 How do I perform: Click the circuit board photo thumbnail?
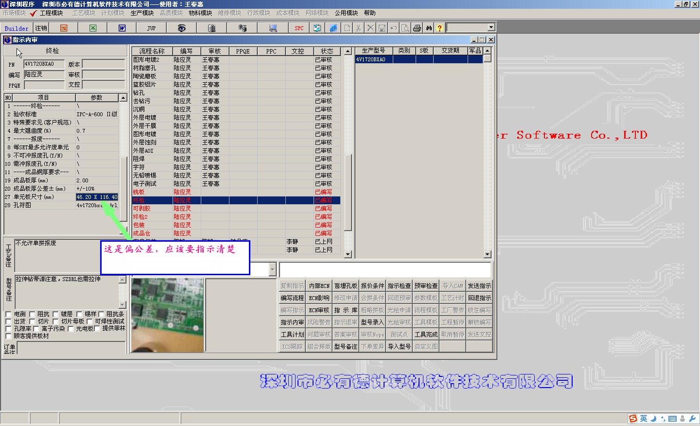coord(167,314)
